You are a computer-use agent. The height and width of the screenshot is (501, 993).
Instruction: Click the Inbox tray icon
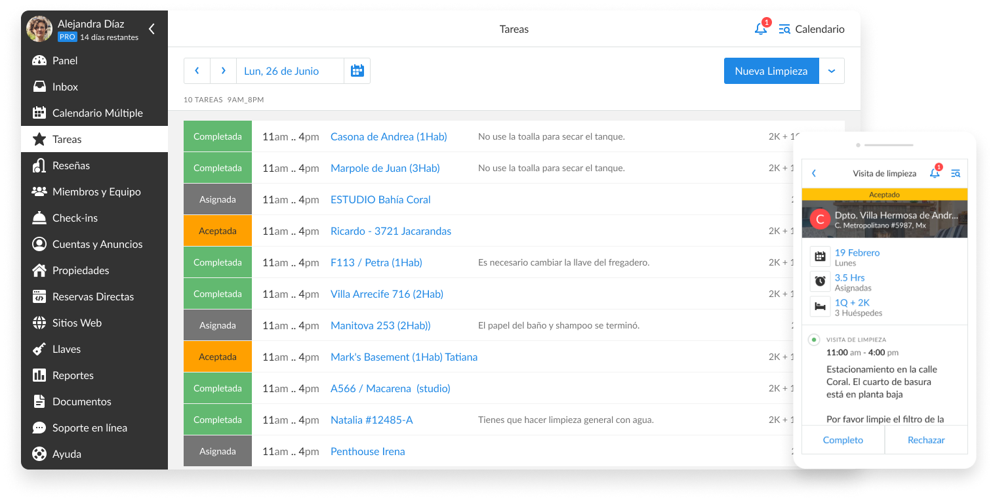39,87
